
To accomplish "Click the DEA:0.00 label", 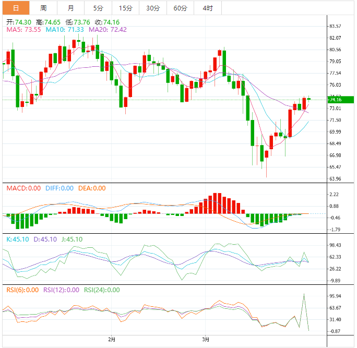I will point(92,188).
